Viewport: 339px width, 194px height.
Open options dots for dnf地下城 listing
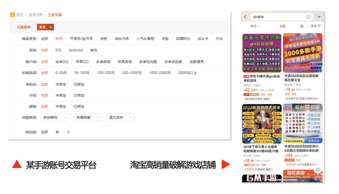coord(278,165)
